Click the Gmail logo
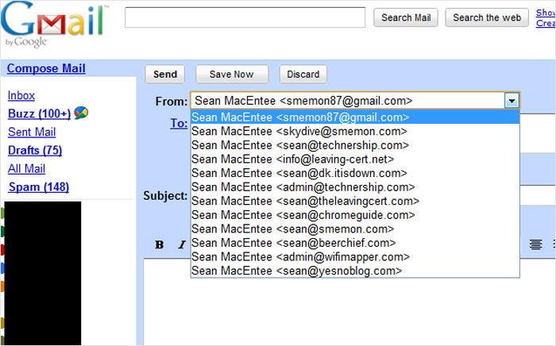The width and height of the screenshot is (556, 346). coord(52,24)
